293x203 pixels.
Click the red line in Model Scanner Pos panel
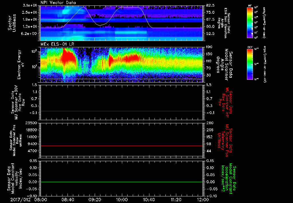click(x=121, y=146)
